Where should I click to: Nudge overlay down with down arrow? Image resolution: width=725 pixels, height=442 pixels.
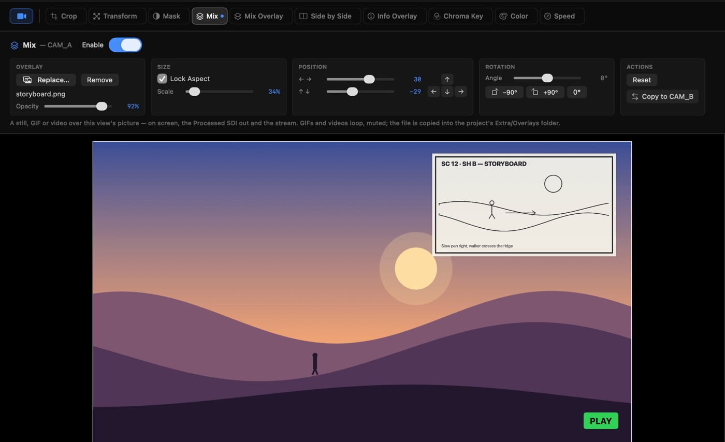coord(447,92)
